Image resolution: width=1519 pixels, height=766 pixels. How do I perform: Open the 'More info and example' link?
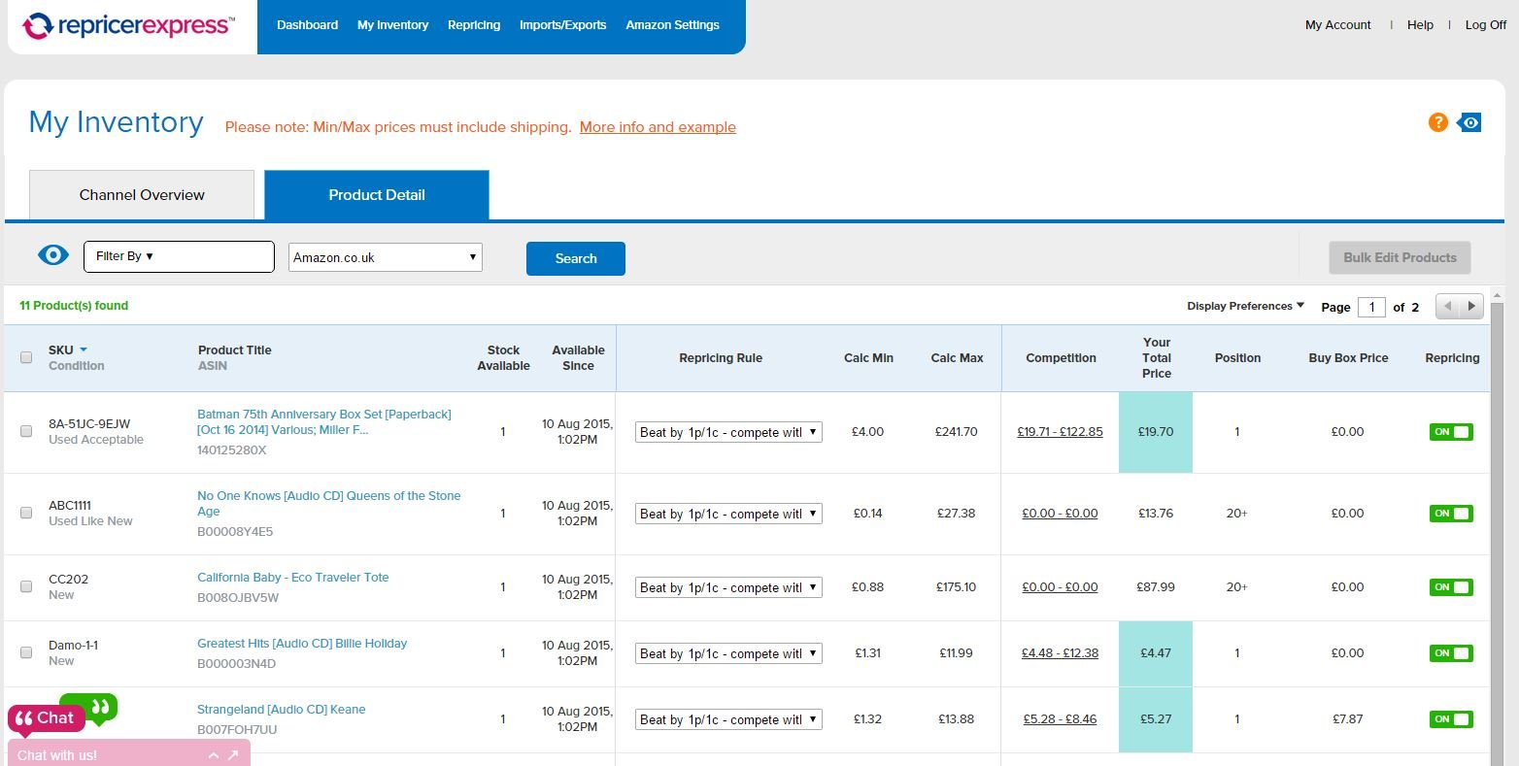click(658, 127)
